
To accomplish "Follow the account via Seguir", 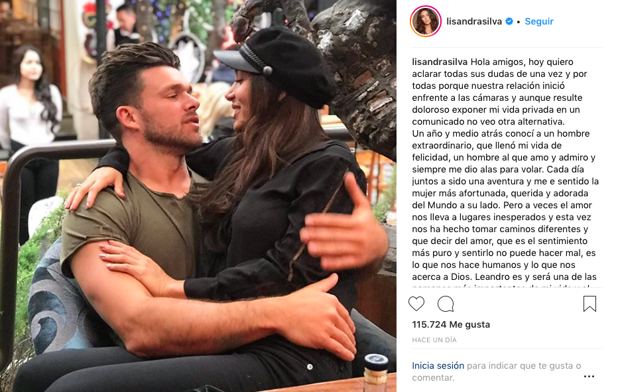I will (539, 21).
